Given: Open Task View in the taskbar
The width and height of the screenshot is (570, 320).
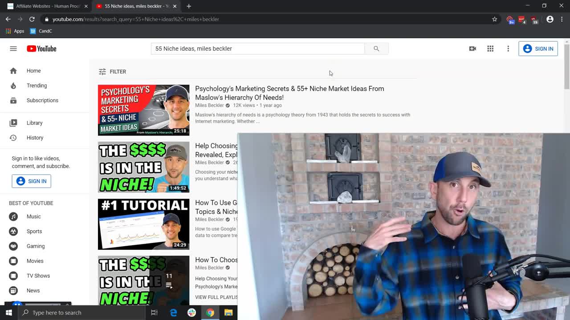Looking at the screenshot, I should click(x=155, y=312).
